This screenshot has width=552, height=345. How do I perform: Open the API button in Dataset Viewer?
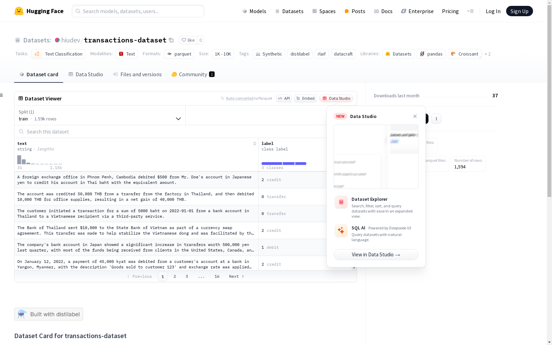(x=284, y=98)
